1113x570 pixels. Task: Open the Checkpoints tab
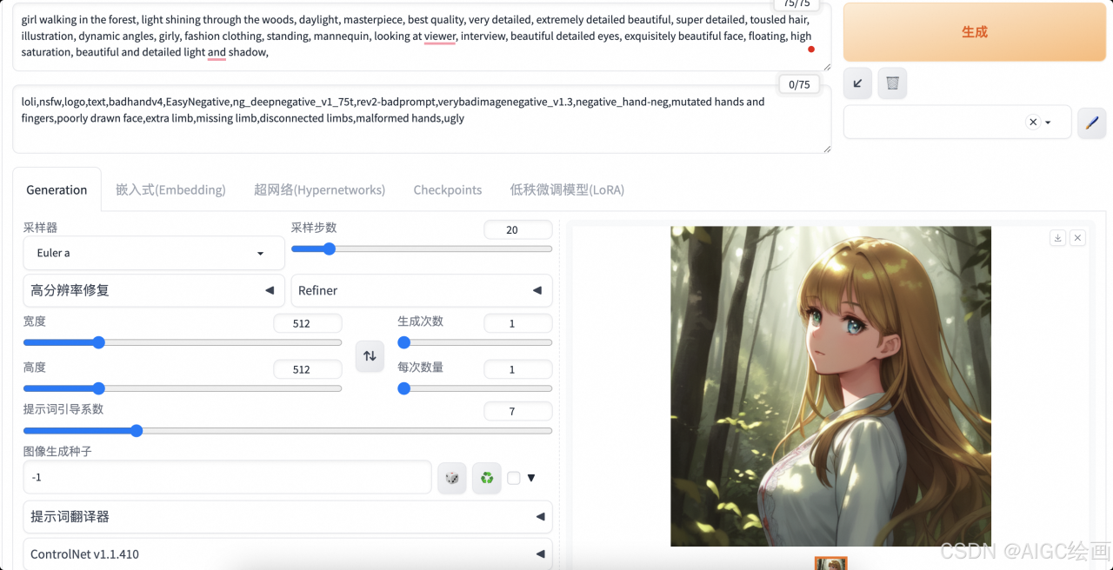[448, 189]
